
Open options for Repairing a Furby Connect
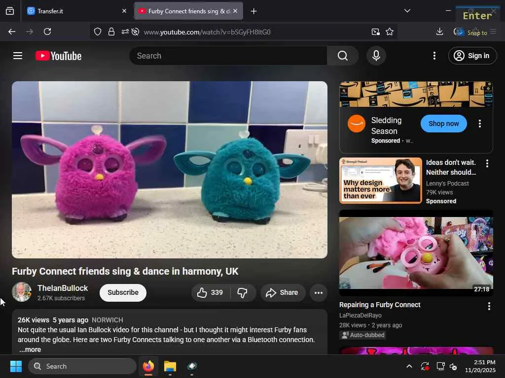(x=489, y=306)
